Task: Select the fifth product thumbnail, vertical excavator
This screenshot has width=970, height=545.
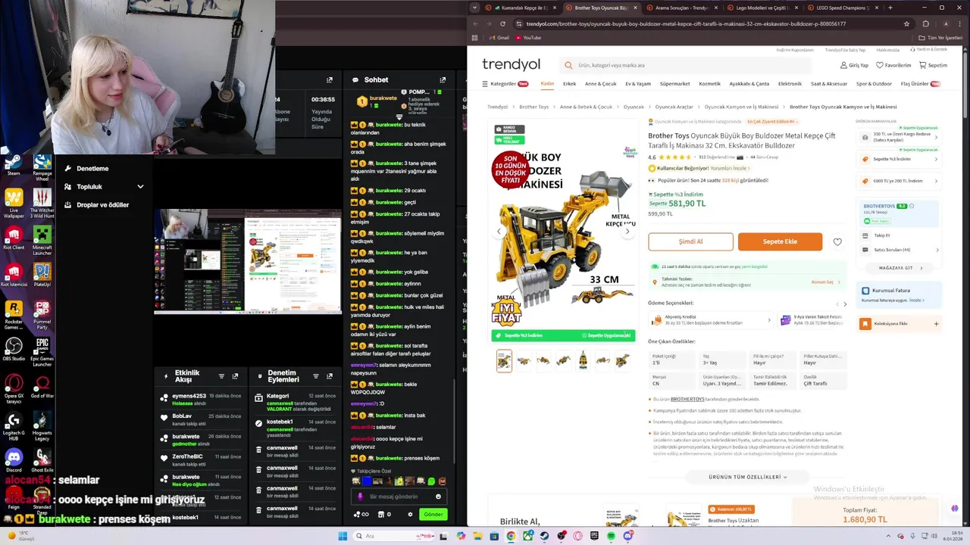Action: point(583,360)
